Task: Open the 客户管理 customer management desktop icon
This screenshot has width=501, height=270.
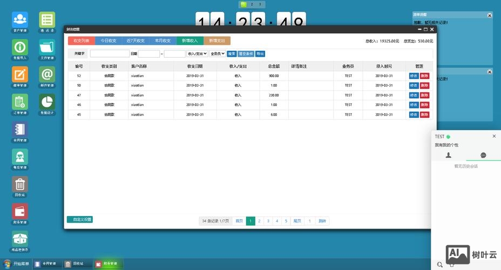Action: 20,20
